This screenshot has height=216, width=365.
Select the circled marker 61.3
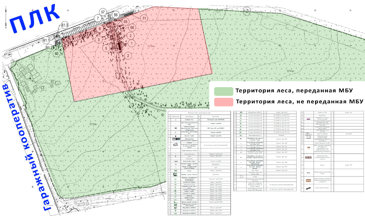click(65, 25)
